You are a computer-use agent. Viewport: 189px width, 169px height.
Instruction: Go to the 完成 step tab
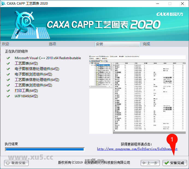coord(146,44)
